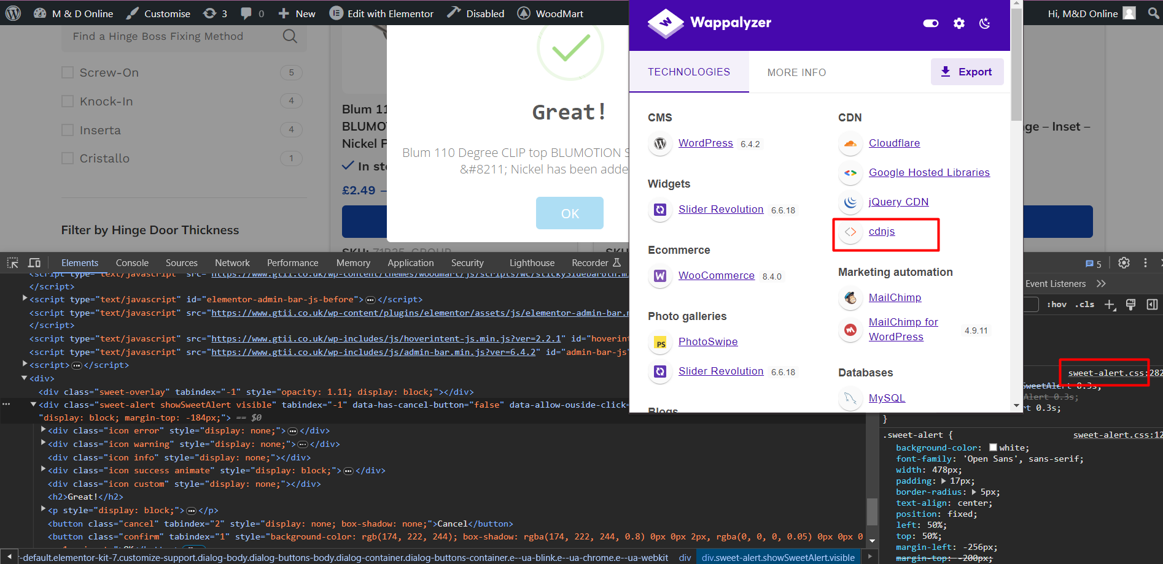Toggle the .cls element classes panel

coord(1086,304)
